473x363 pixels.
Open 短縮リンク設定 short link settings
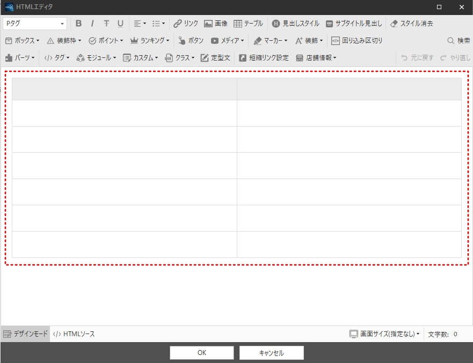click(264, 57)
